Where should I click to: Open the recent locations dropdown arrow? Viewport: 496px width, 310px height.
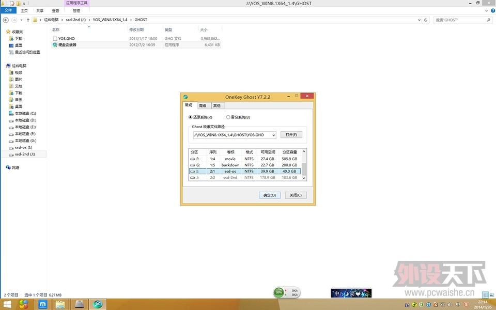[21, 20]
